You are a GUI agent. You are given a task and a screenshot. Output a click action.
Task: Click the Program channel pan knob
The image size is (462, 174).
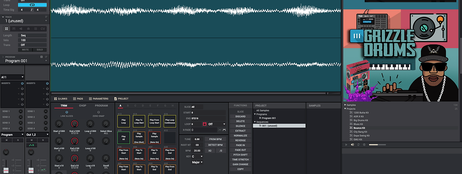pyautogui.click(x=6, y=152)
